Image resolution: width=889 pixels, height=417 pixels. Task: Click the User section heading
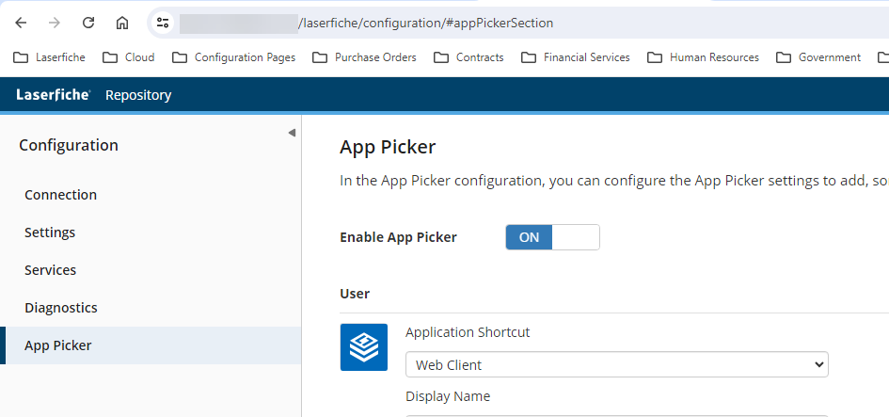tap(355, 294)
